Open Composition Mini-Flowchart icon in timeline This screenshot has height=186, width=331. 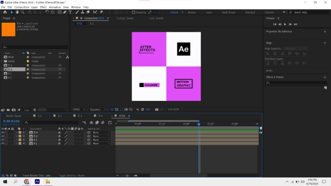pyautogui.click(x=84, y=123)
